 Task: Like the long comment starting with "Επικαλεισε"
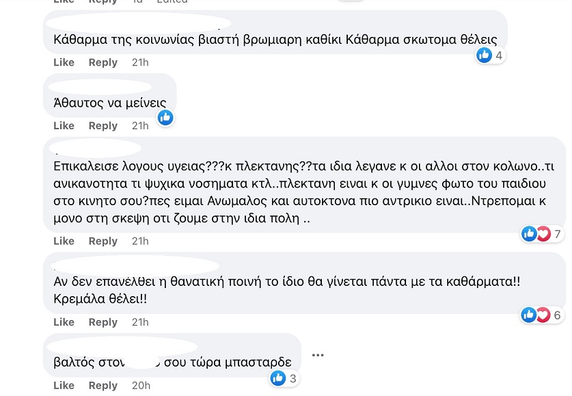point(64,241)
